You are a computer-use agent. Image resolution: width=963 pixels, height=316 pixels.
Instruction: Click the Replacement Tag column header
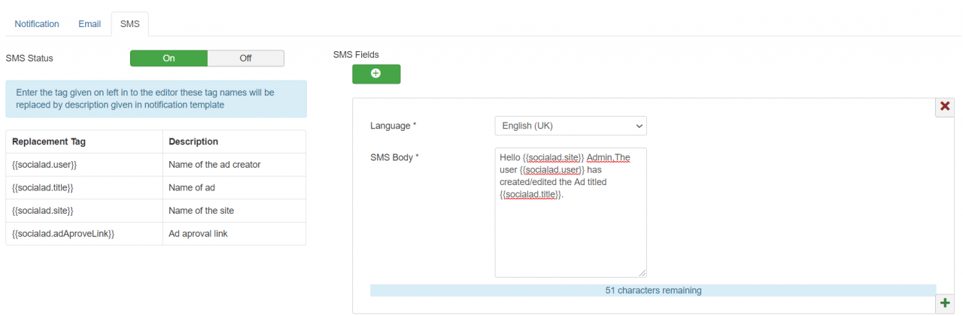(48, 141)
